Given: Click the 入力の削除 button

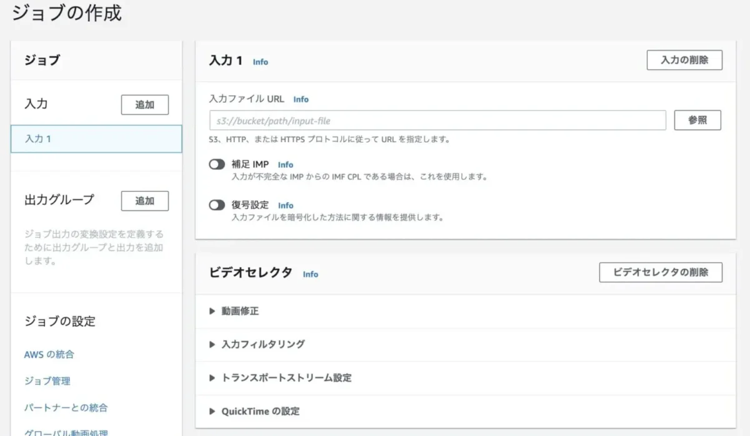Looking at the screenshot, I should click(684, 61).
